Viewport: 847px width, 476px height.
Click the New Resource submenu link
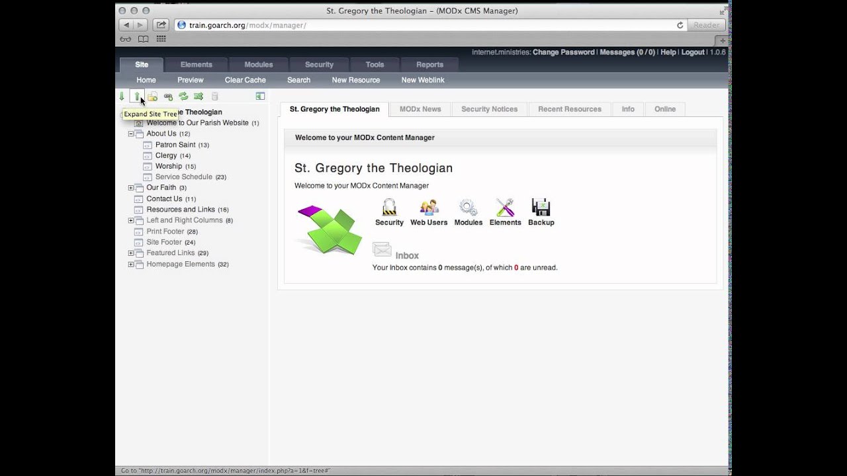tap(356, 80)
